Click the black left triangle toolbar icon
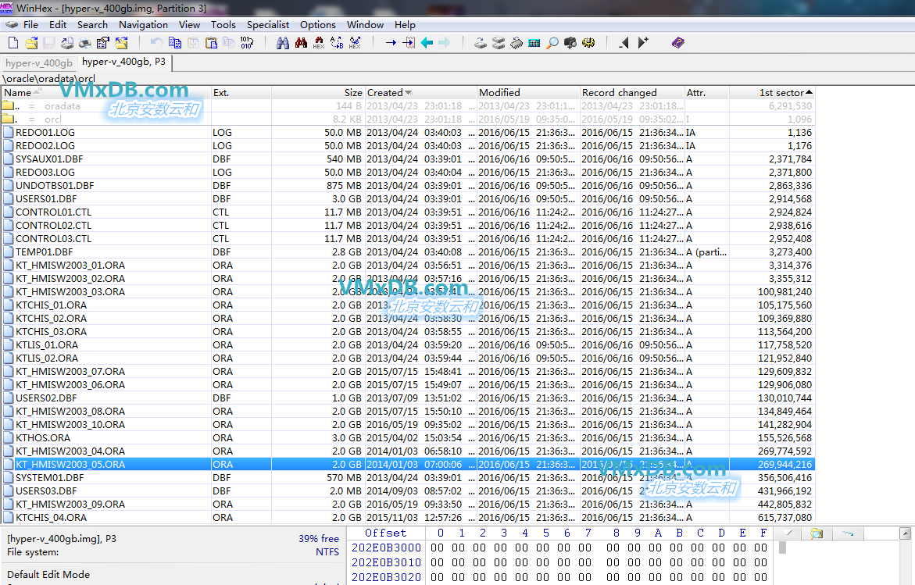Viewport: 915px width, 585px height. click(624, 43)
